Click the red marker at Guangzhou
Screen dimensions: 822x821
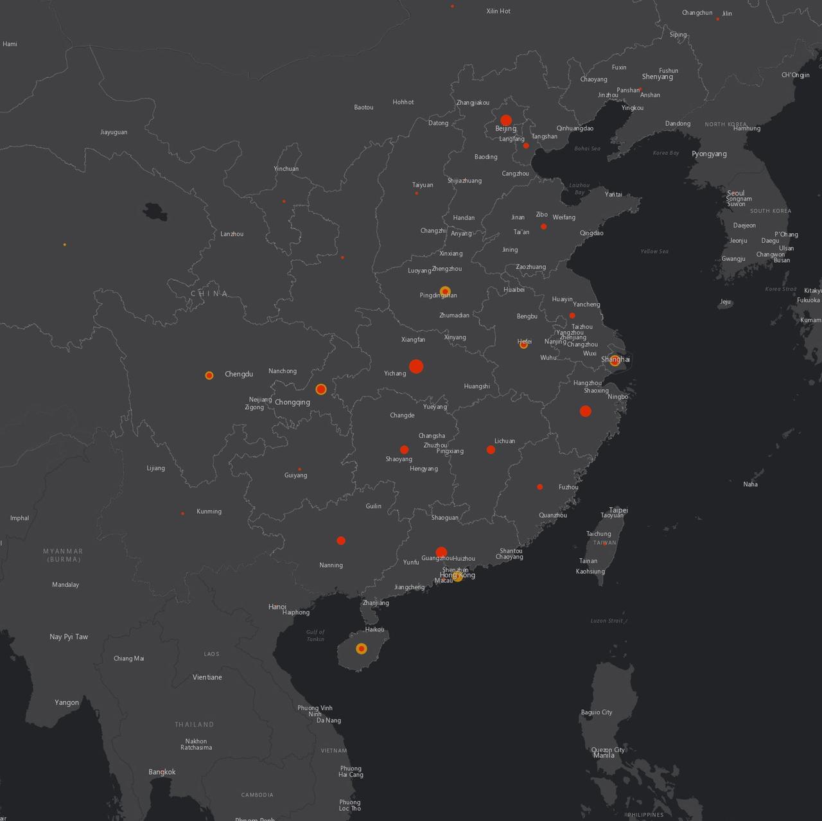441,552
